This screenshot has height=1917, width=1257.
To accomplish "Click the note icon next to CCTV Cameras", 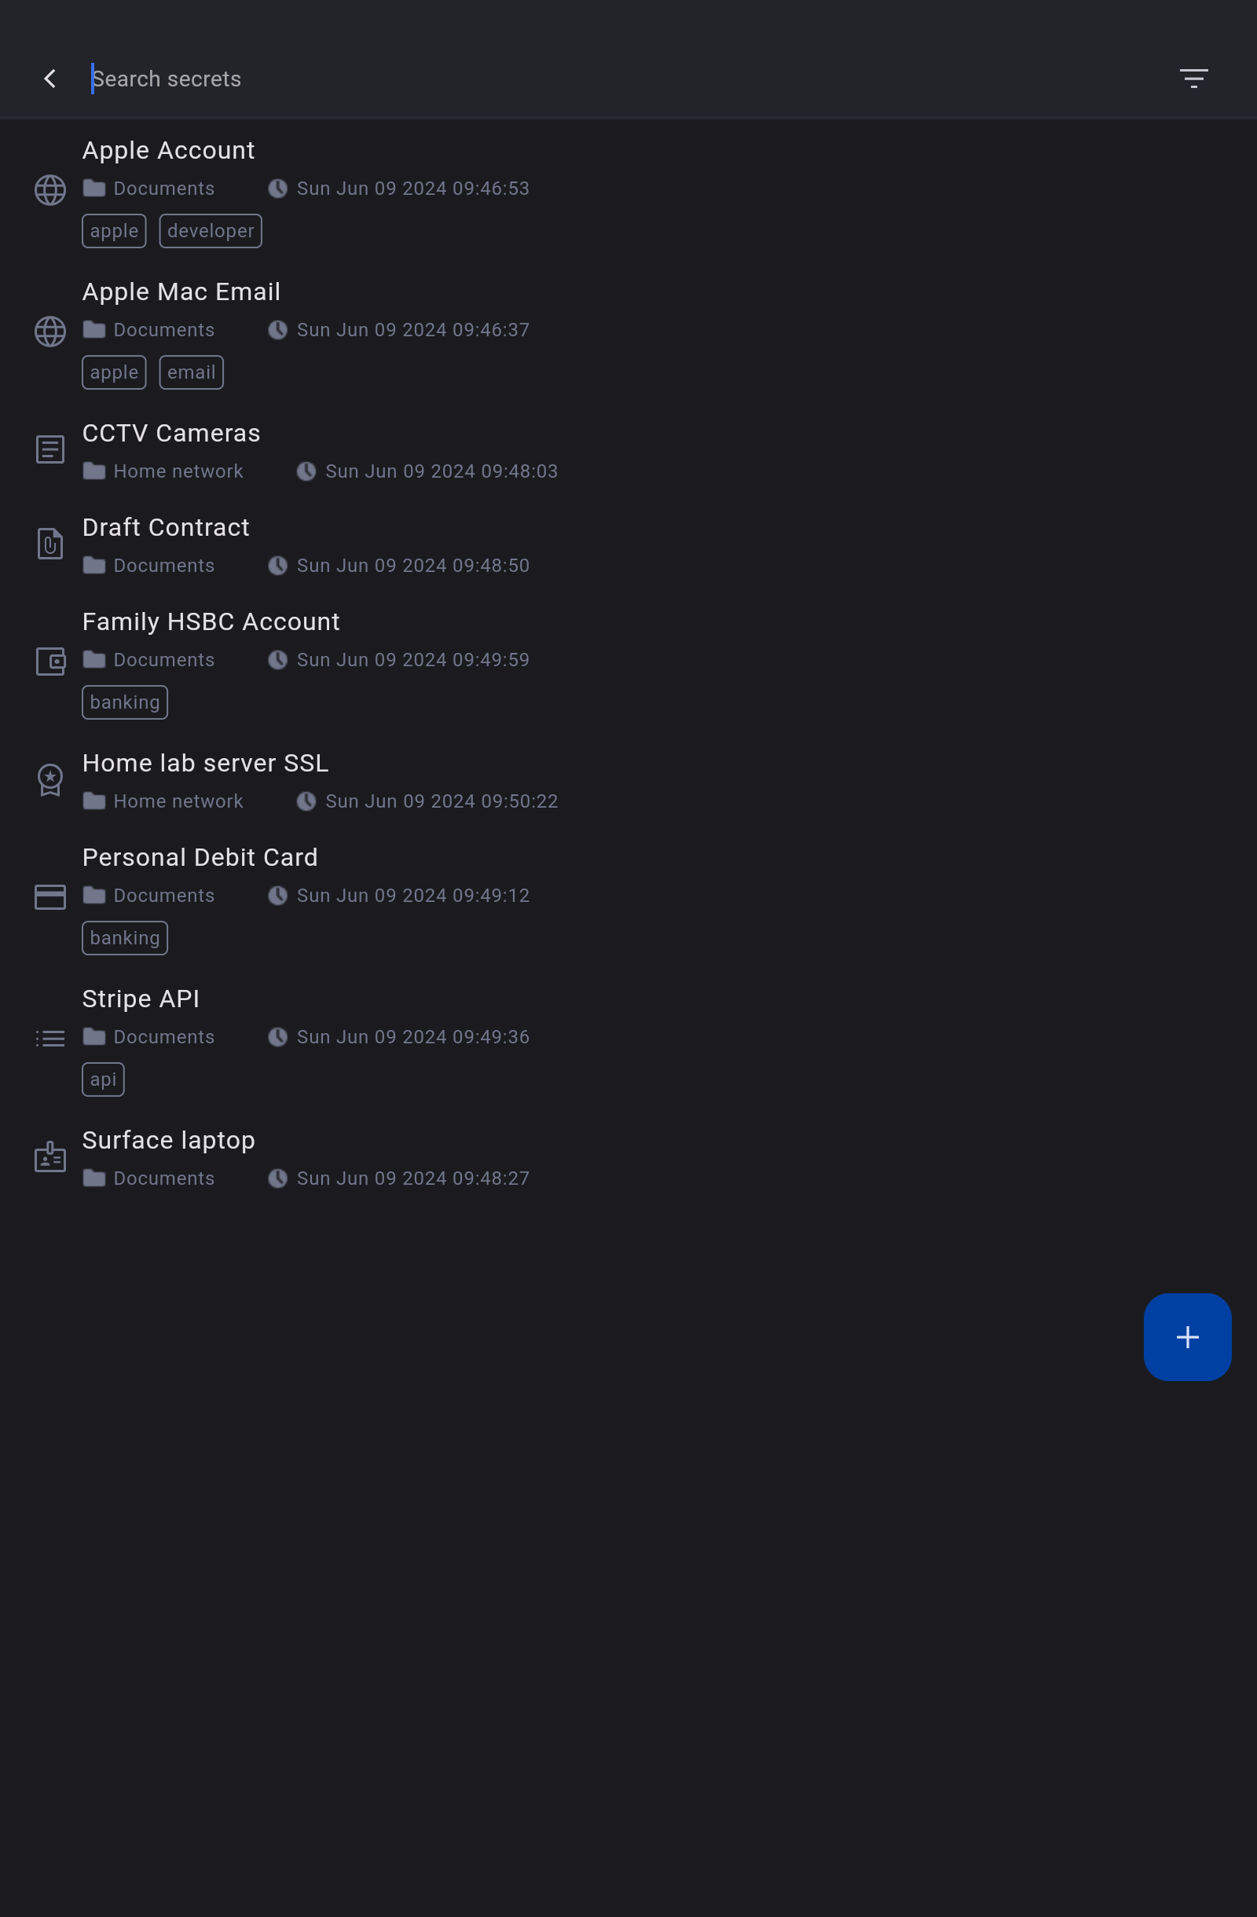I will (50, 449).
